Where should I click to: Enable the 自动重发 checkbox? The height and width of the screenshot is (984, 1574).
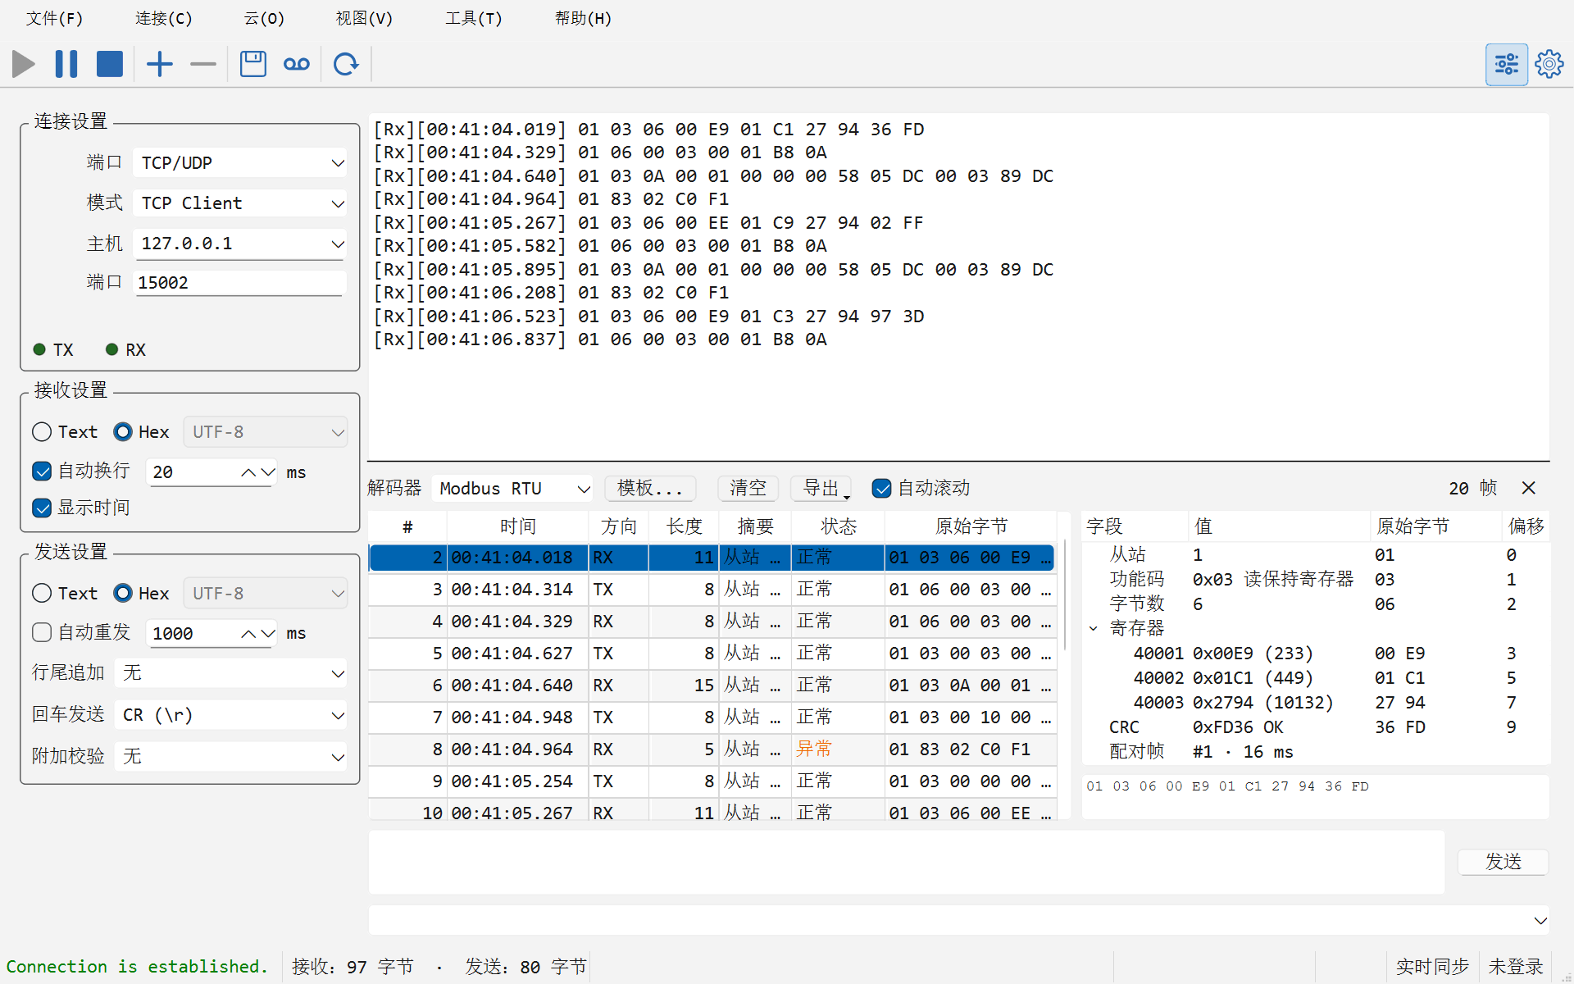point(81,632)
